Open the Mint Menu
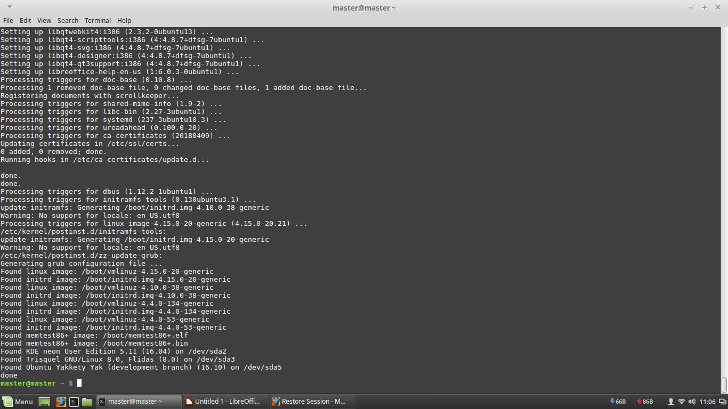Image resolution: width=728 pixels, height=409 pixels. pyautogui.click(x=16, y=402)
